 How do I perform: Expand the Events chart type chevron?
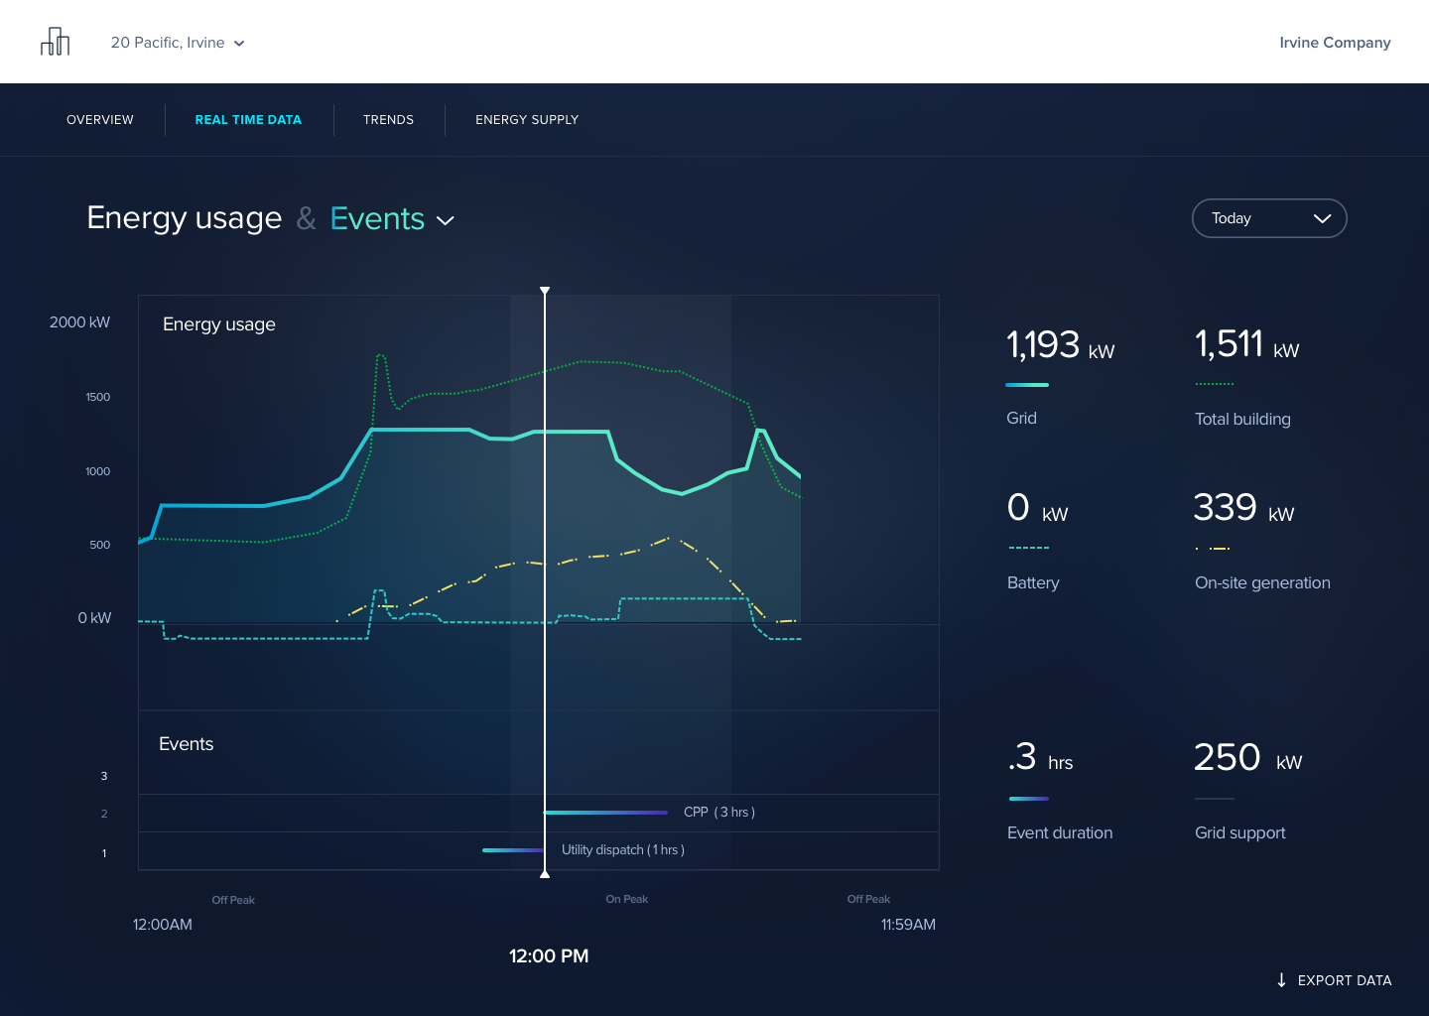pos(446,220)
